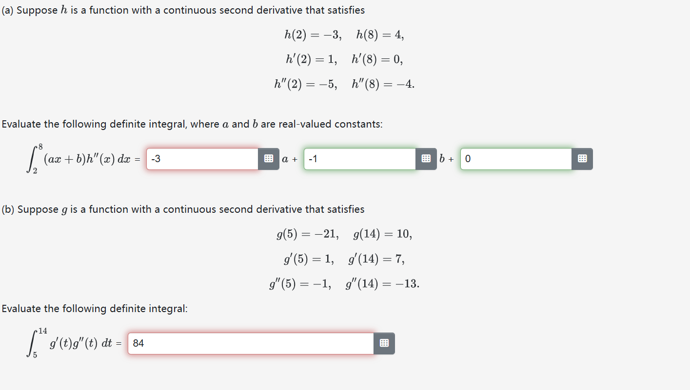
Task: Open the keypad for the part (b) integral answer
Action: (384, 343)
